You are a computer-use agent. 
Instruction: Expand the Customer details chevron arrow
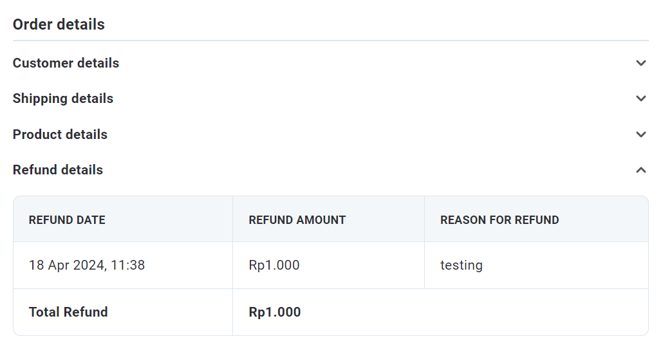point(640,63)
